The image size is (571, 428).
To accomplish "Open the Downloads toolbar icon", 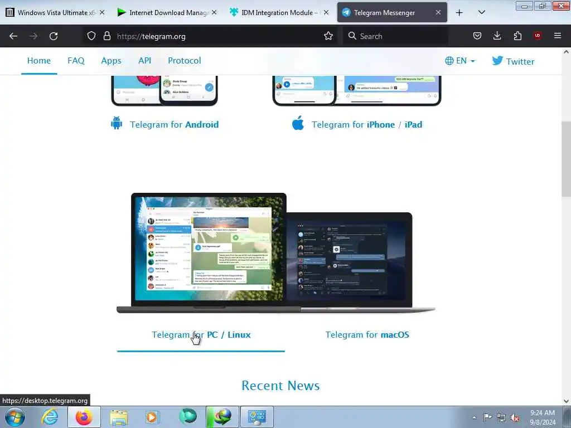I will tap(497, 36).
